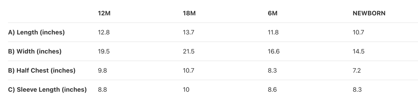Click the 12M sleeve length value 8.8
Viewport: 418px width, 107px height.
(102, 89)
